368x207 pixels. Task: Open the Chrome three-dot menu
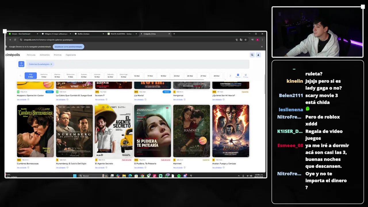(262, 40)
